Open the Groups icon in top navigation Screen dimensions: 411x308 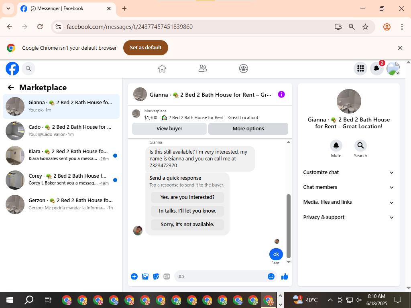(x=244, y=69)
